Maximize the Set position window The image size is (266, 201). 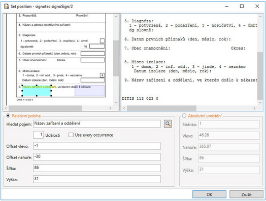click(x=242, y=6)
